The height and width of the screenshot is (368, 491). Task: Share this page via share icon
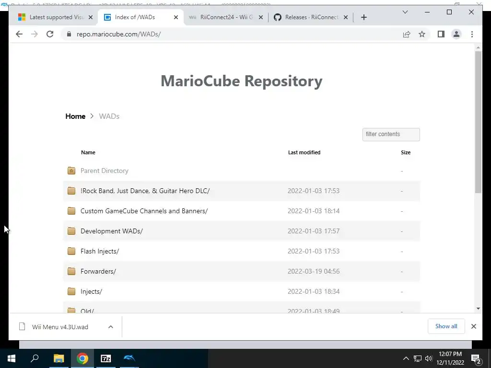[407, 34]
